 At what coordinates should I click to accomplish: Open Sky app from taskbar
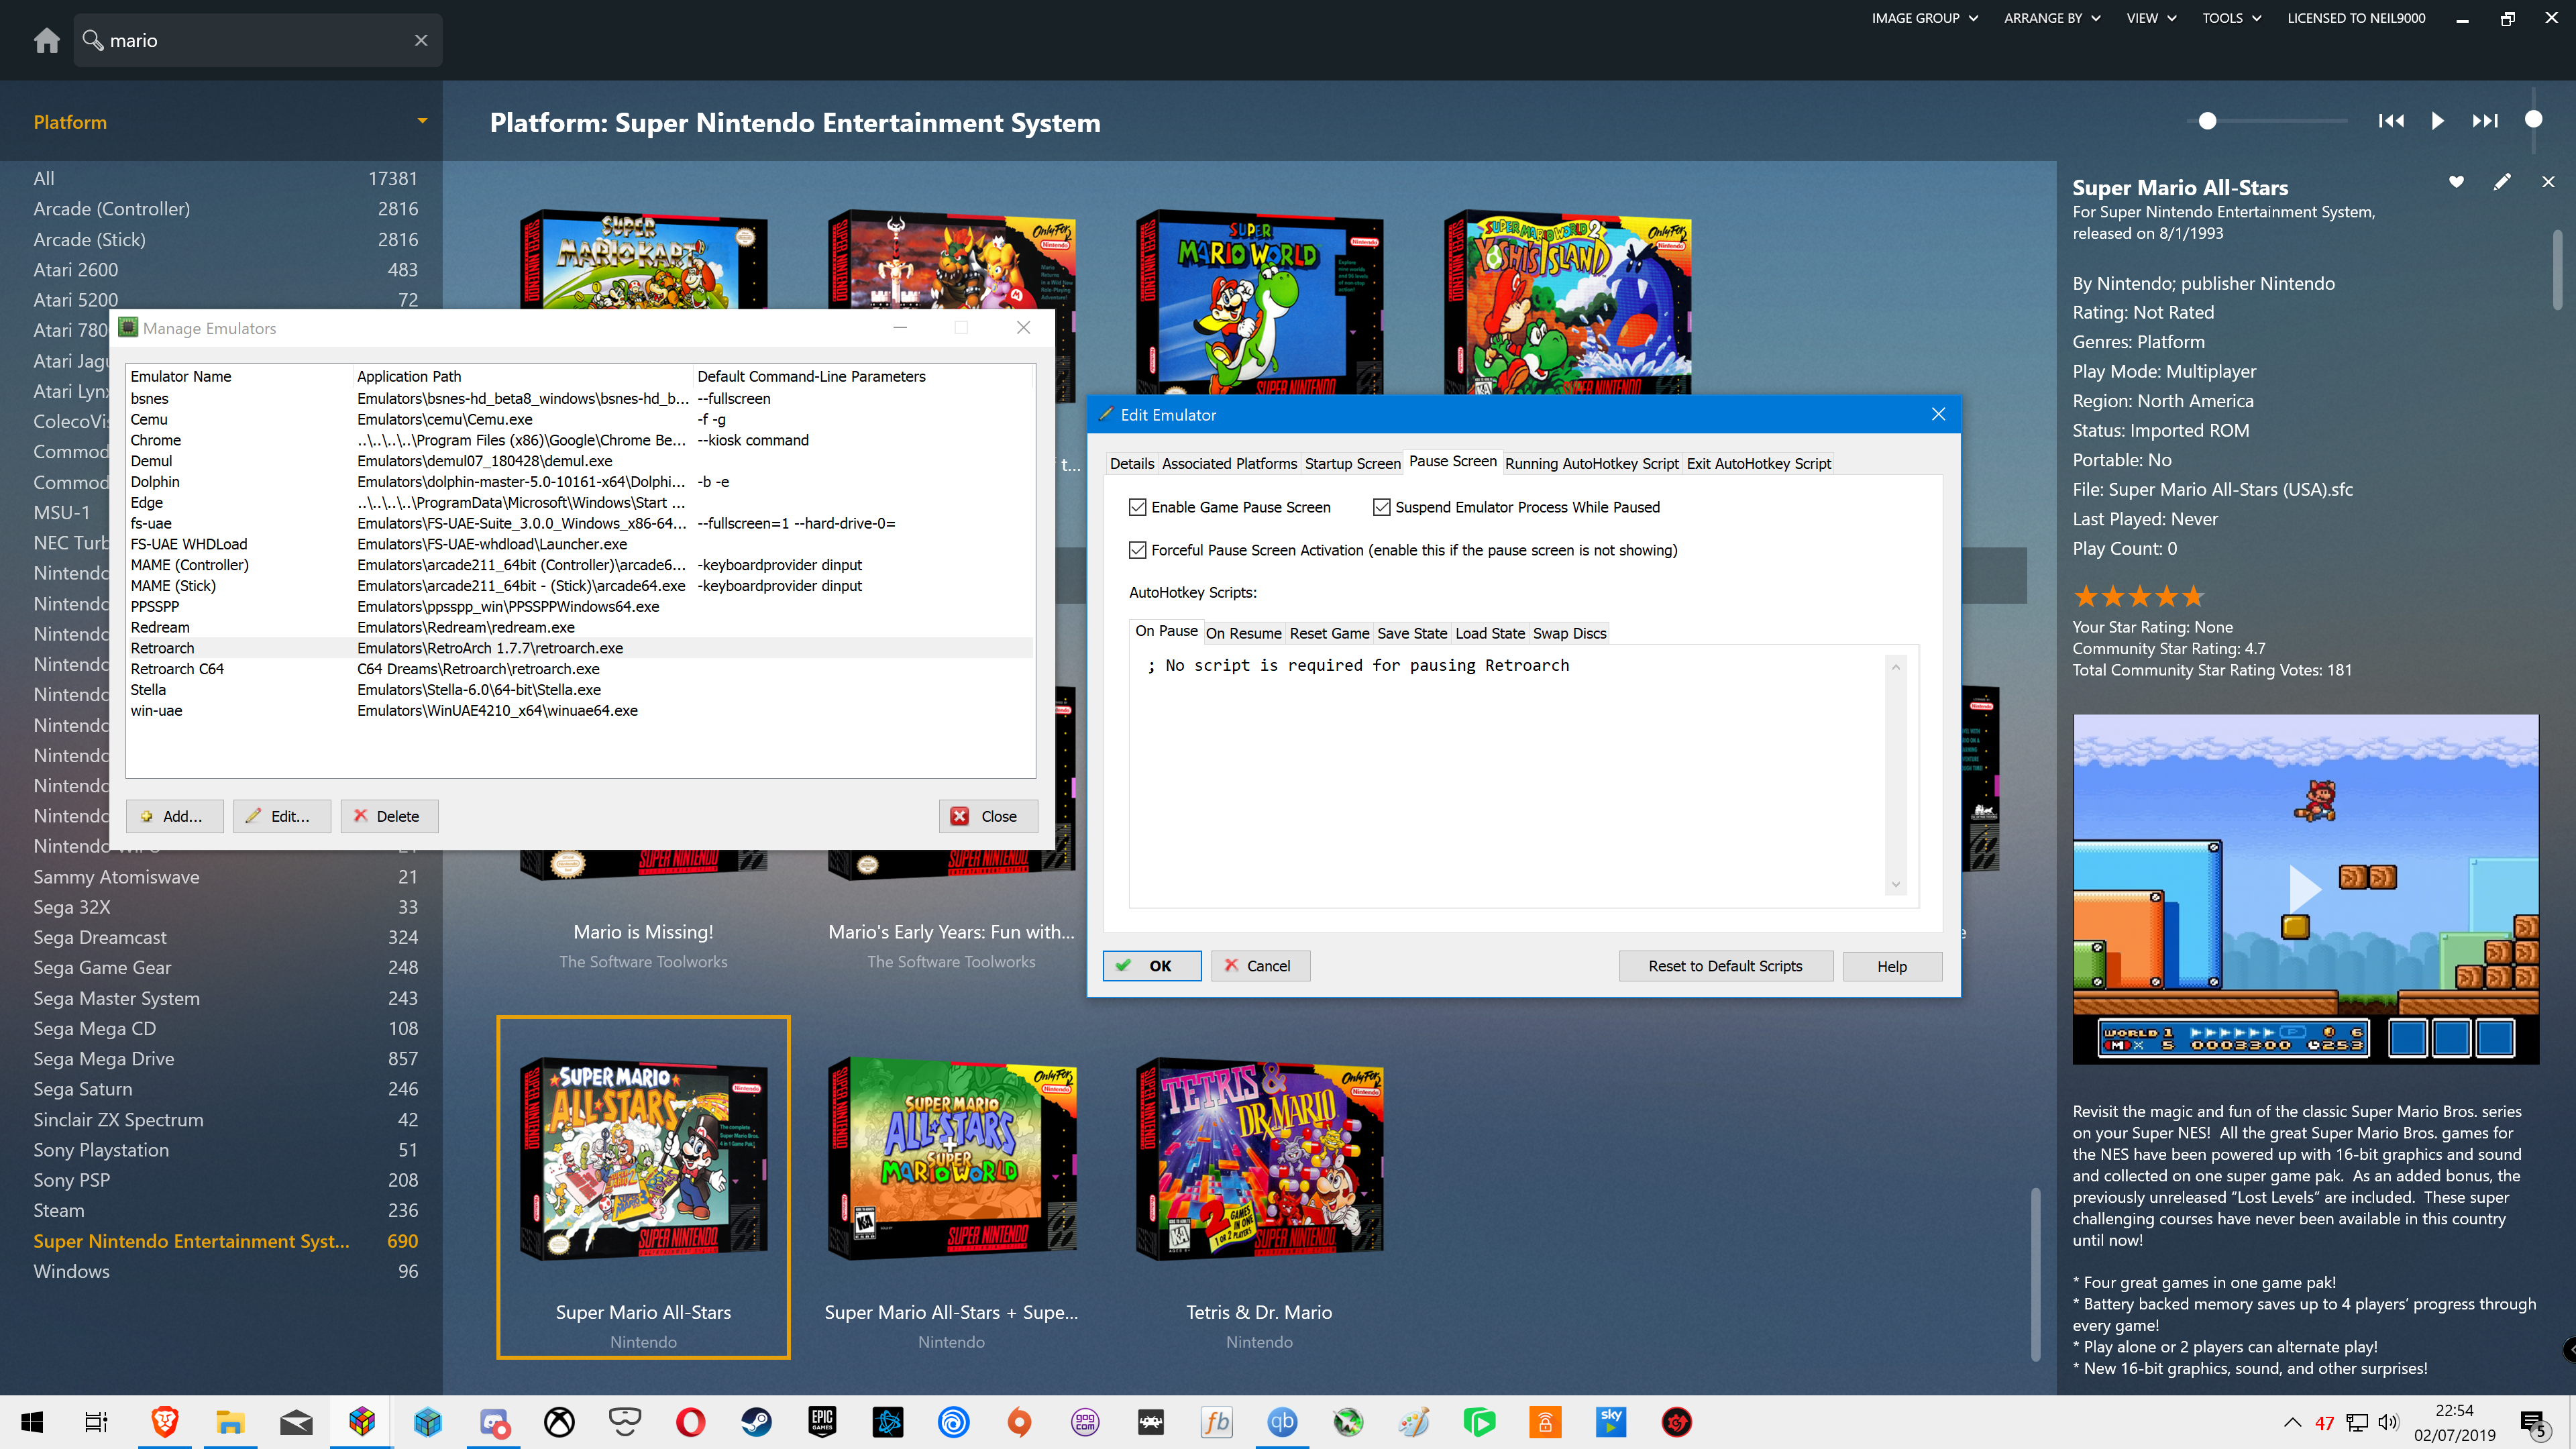[1611, 1422]
